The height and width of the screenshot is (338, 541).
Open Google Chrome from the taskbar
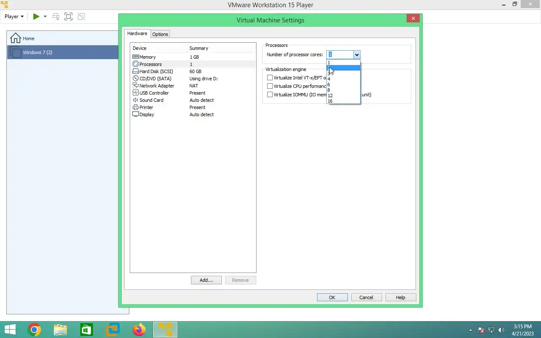coord(34,330)
